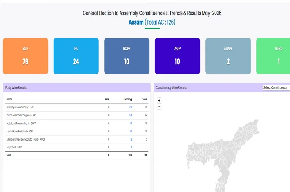The width and height of the screenshot is (290, 192).
Task: Open the AIUDF 2 card
Action: (x=228, y=56)
